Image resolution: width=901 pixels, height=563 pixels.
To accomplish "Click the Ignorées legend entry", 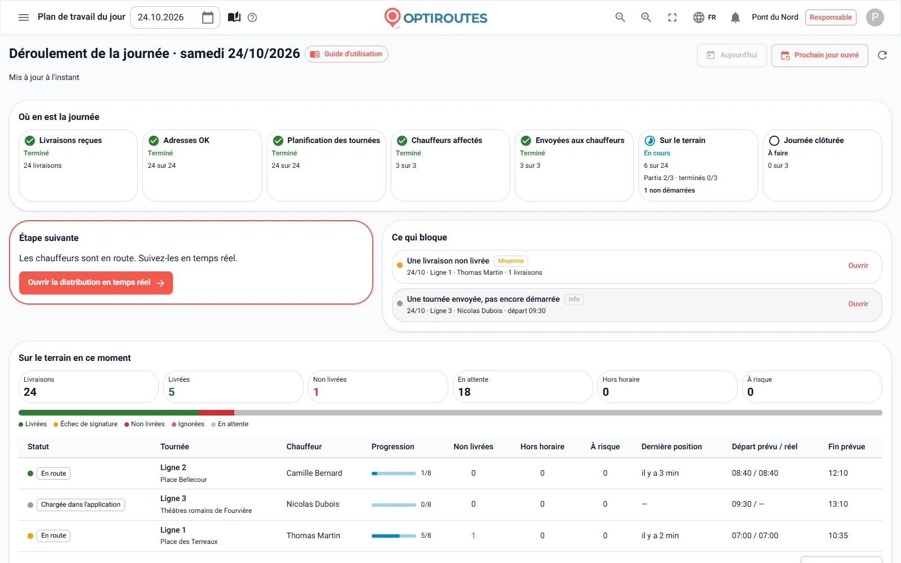I will 188,425.
